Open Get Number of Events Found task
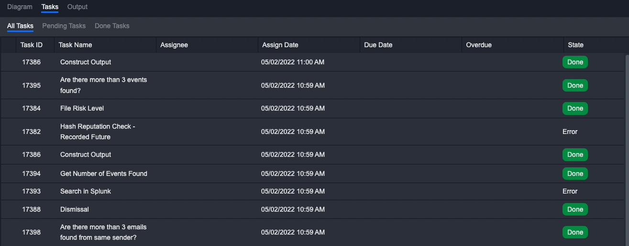Screen dimensions: 629x246 104,174
